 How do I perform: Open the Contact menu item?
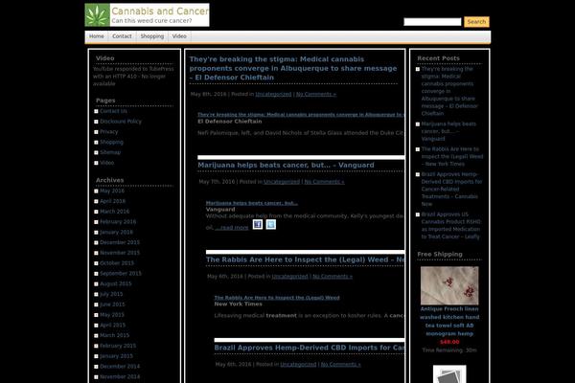(x=122, y=36)
